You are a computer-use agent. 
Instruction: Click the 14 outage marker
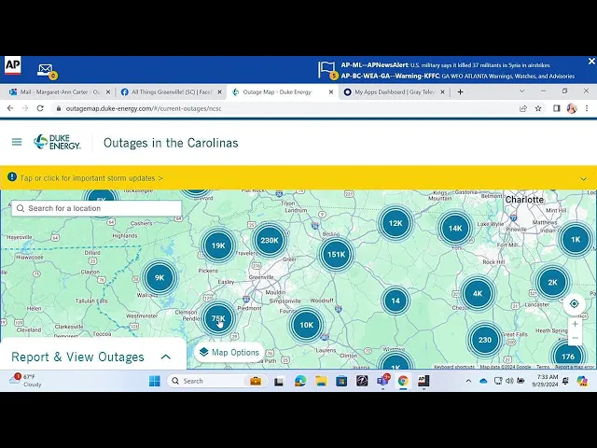point(396,301)
